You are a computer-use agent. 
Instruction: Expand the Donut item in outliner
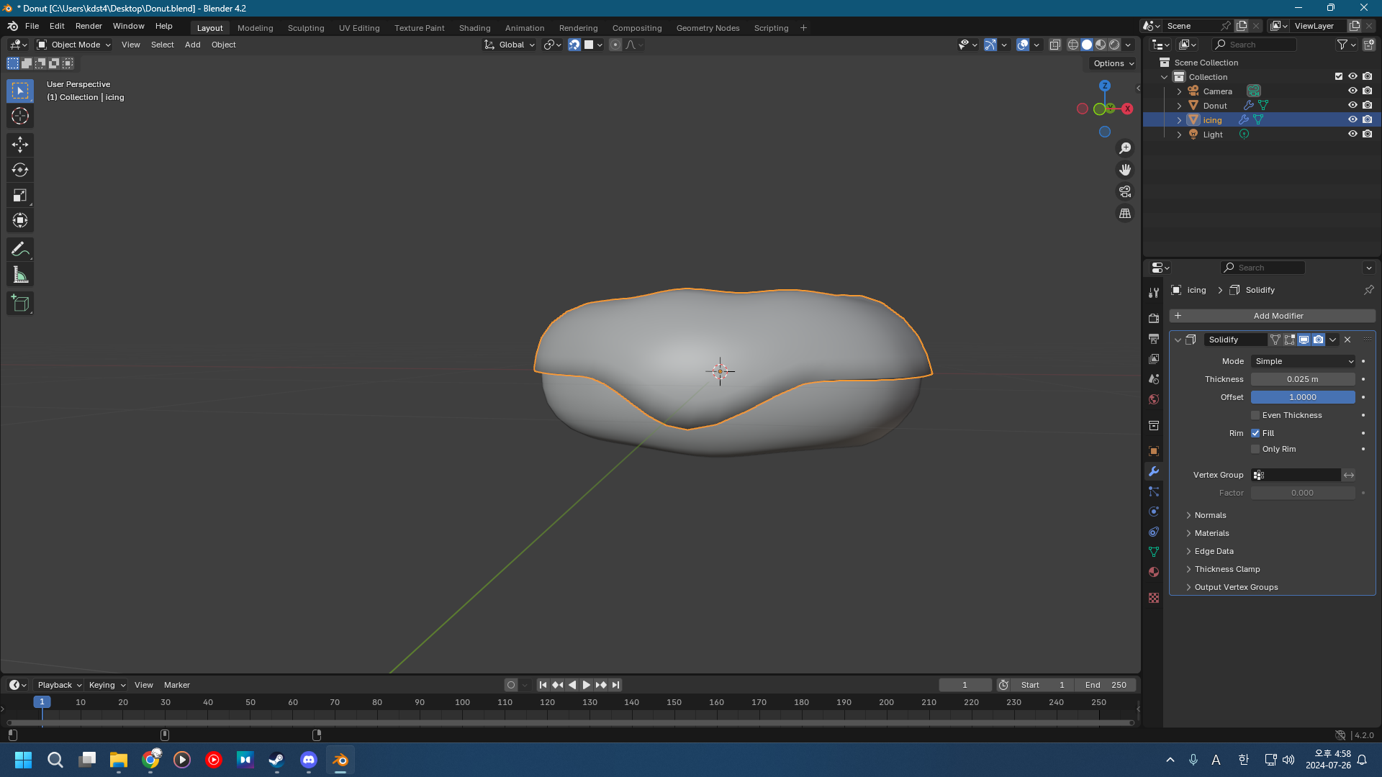[x=1179, y=106]
